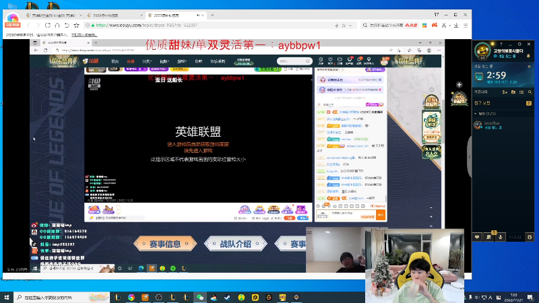Click the scissors screenshot tool icon
This screenshot has height=303, width=539.
444,26
